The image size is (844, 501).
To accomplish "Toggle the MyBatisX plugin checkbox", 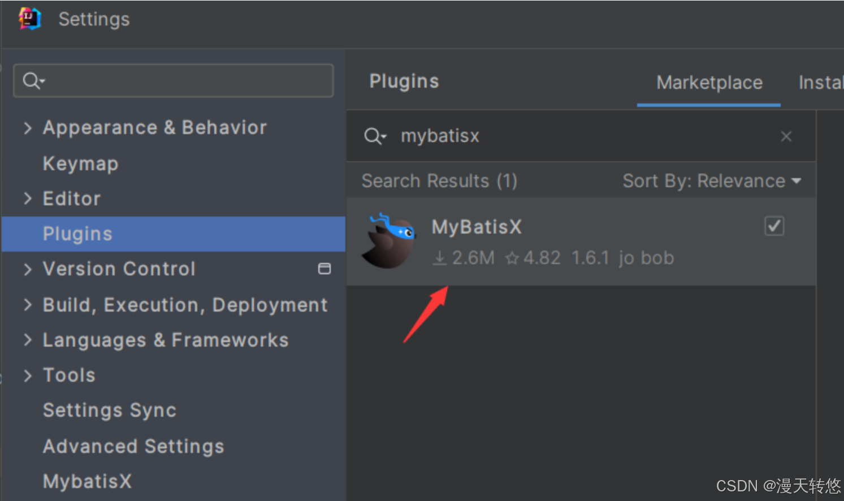I will [x=774, y=226].
